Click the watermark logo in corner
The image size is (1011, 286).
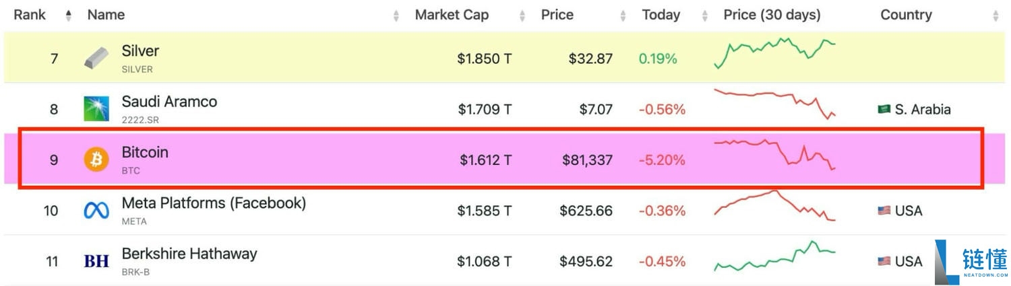pos(971,261)
